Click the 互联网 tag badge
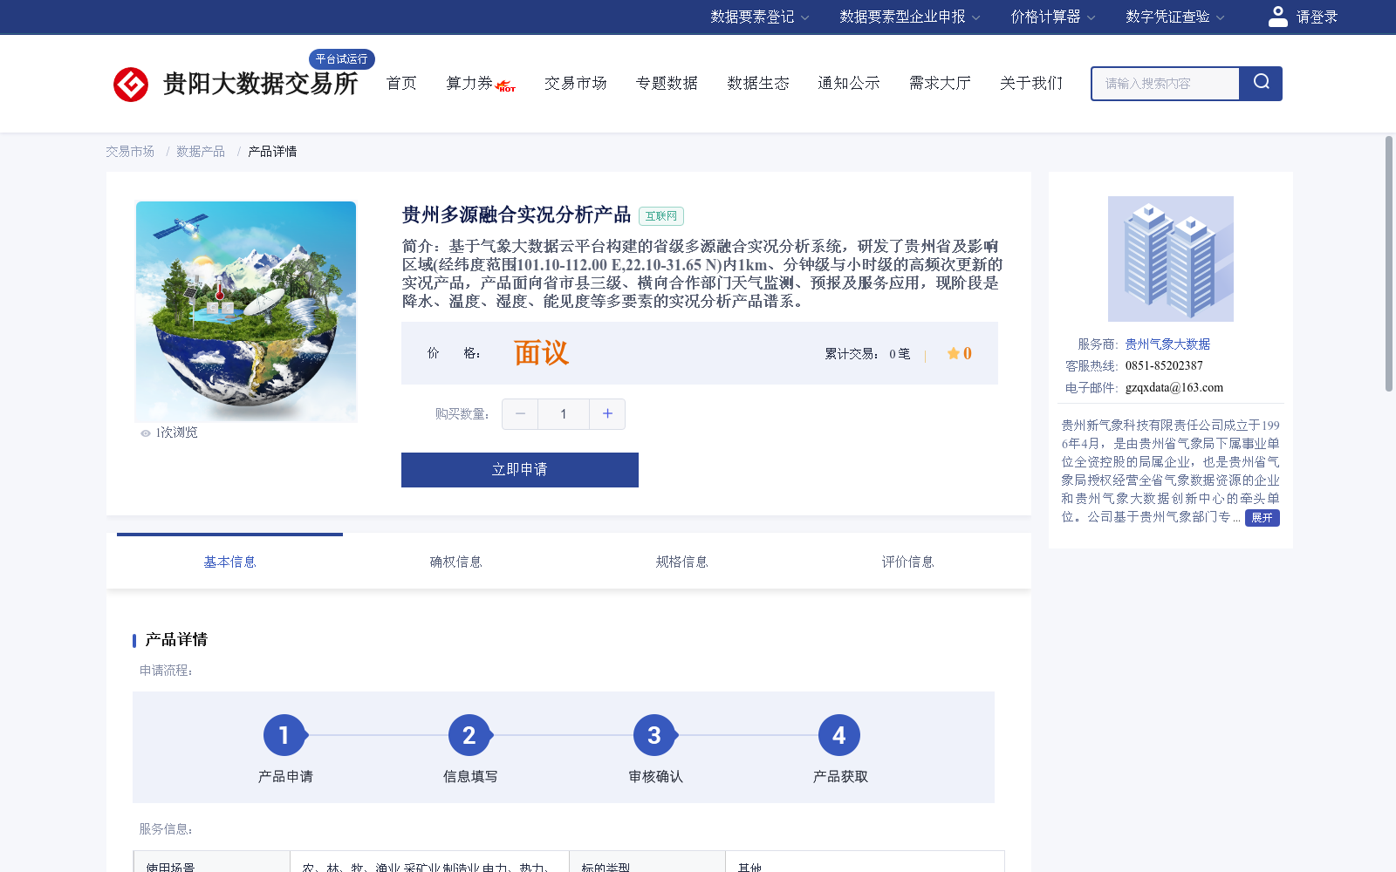This screenshot has width=1396, height=872. pyautogui.click(x=661, y=216)
